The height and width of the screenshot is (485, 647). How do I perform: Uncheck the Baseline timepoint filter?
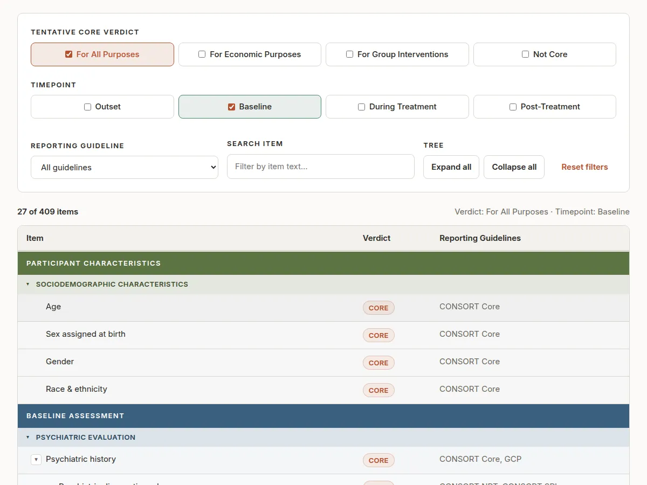coord(231,107)
